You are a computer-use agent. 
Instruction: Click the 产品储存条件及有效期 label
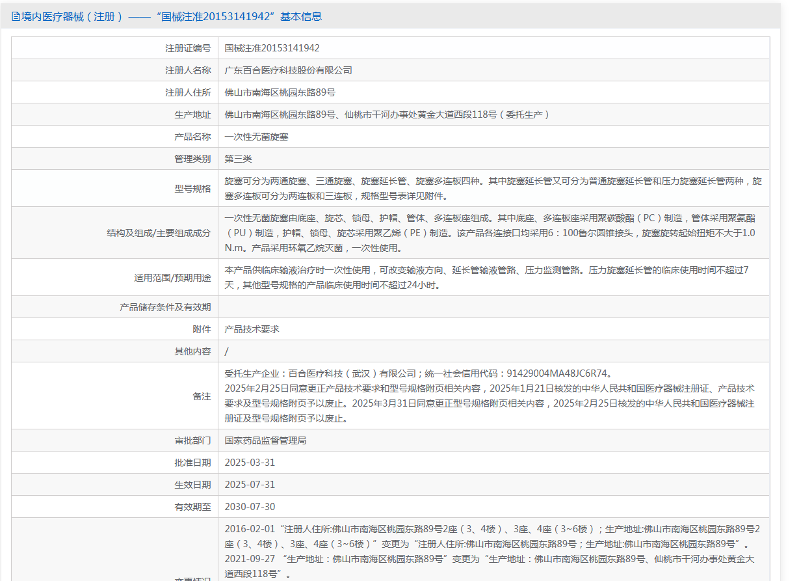(x=165, y=307)
